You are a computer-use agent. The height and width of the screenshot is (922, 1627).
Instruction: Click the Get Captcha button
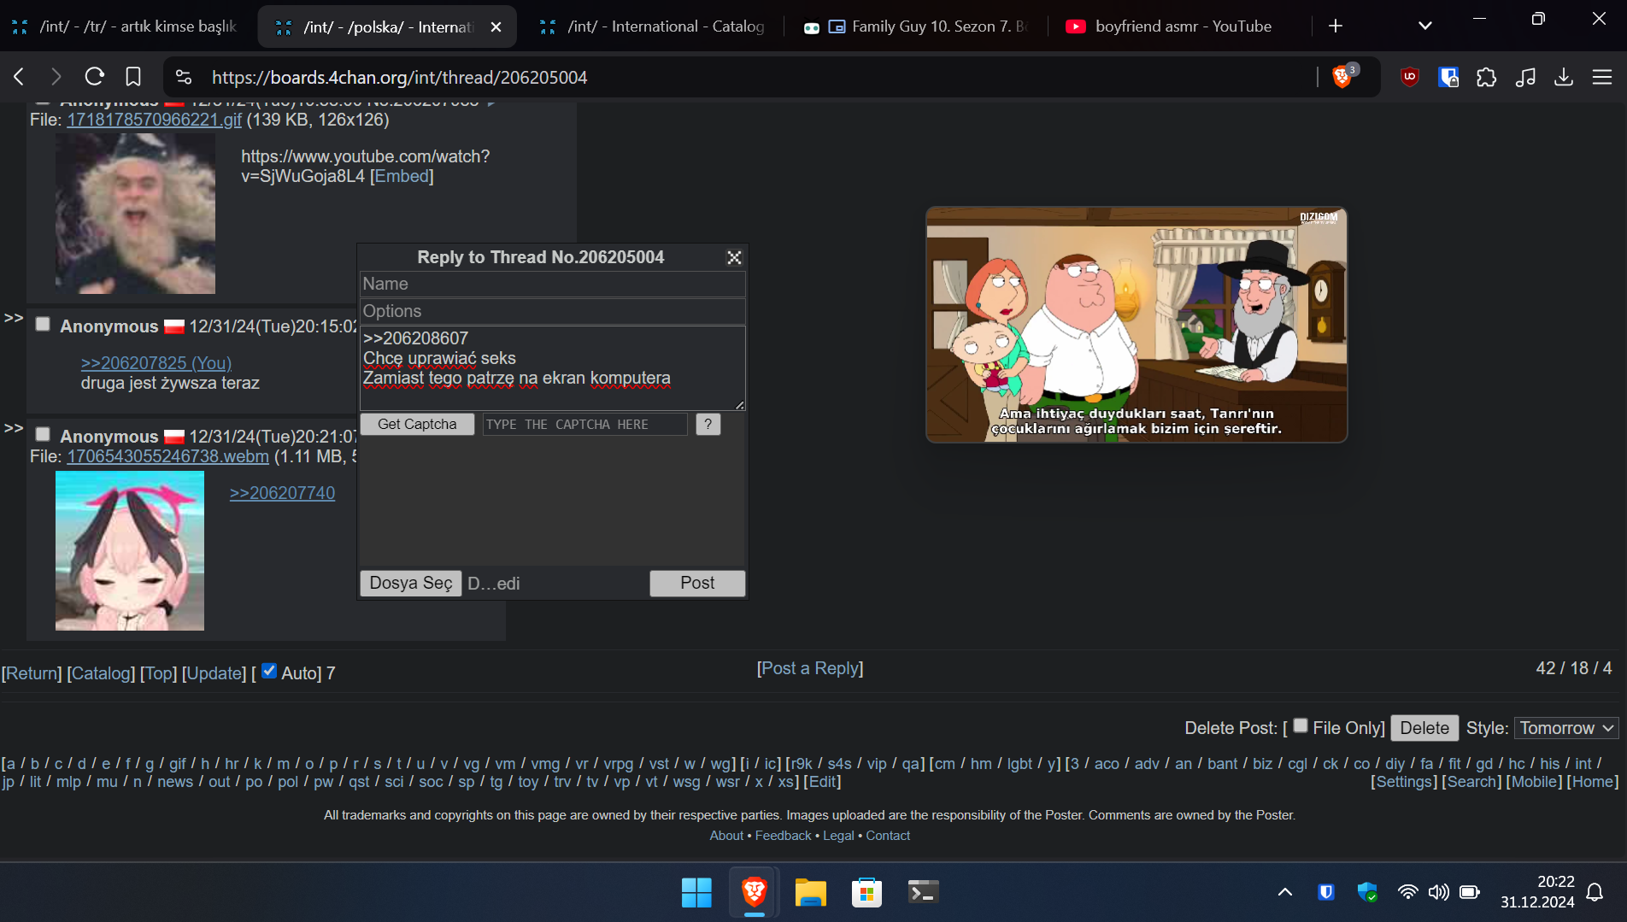click(417, 425)
